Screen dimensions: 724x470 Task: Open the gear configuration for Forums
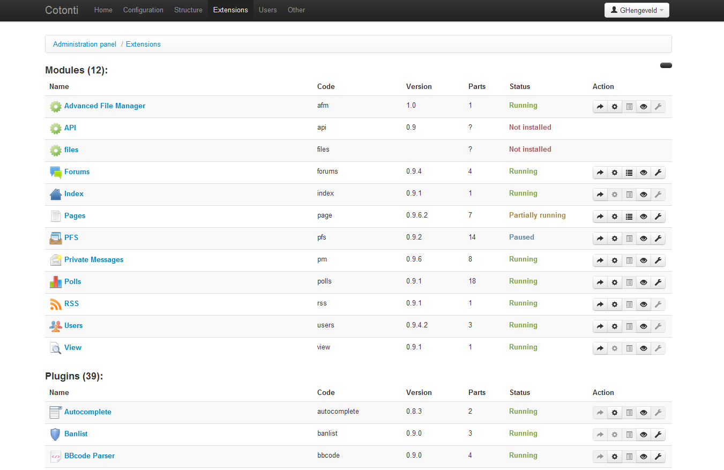[615, 173]
